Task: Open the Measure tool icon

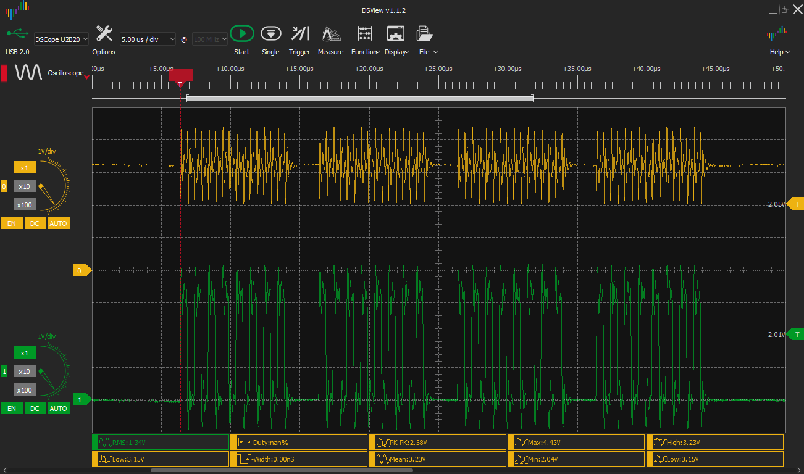Action: pyautogui.click(x=330, y=33)
